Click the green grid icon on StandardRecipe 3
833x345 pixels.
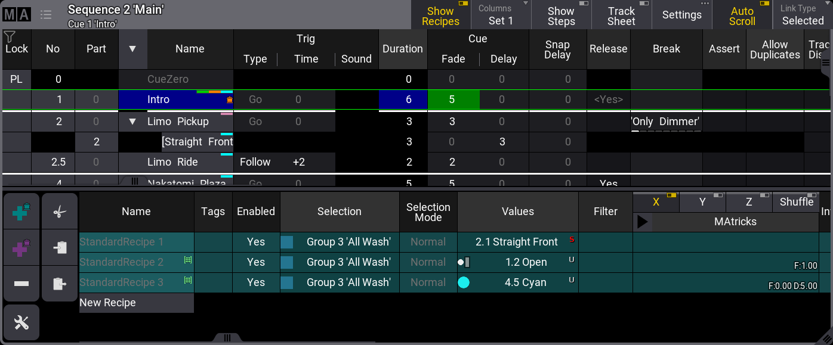pyautogui.click(x=188, y=280)
